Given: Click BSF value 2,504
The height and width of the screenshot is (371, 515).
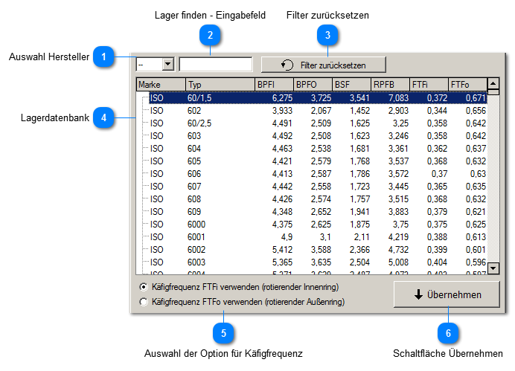Looking at the screenshot, I should (x=359, y=262).
